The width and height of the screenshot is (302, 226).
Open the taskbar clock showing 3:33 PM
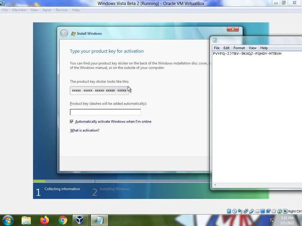287,220
